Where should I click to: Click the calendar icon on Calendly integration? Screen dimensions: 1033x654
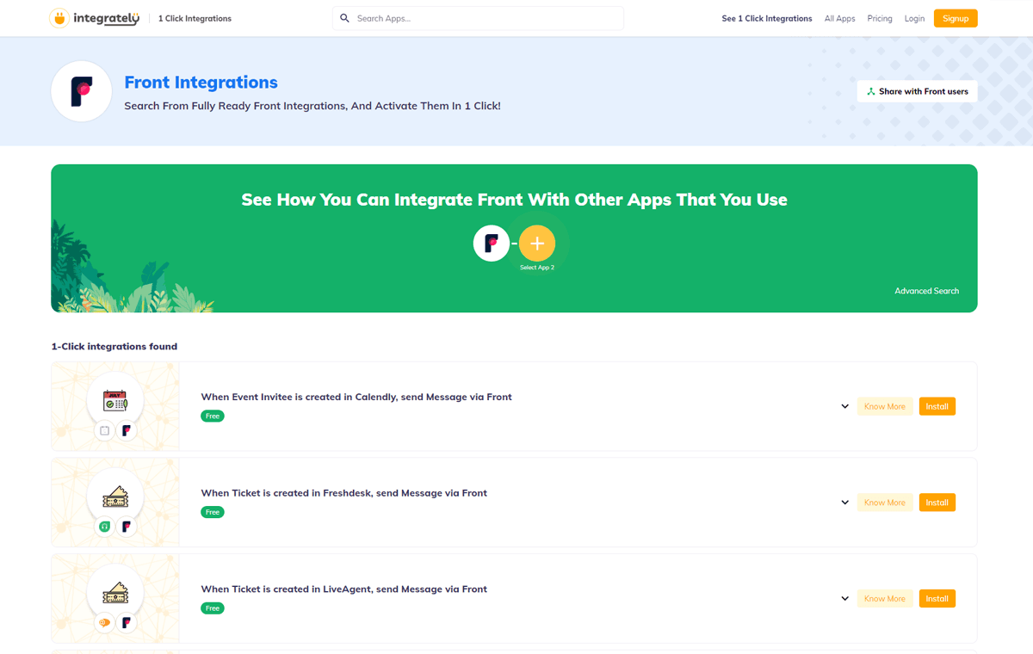coord(115,400)
